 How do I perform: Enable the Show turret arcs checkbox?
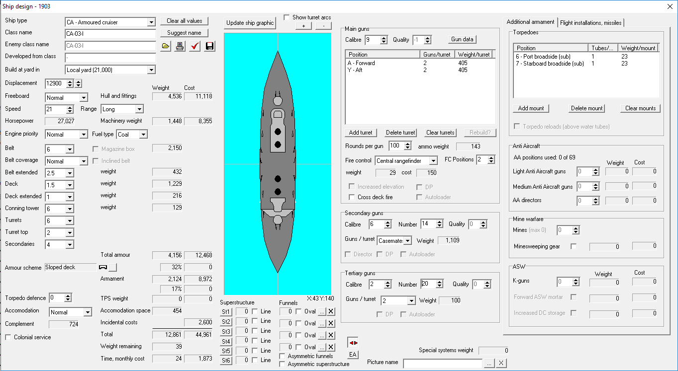tap(287, 17)
